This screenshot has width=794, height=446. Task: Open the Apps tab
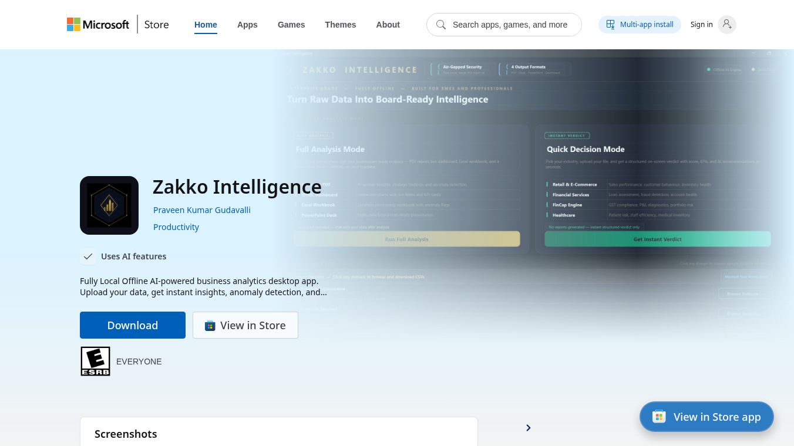coord(247,25)
